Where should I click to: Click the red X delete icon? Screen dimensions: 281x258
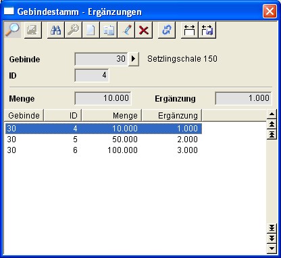pos(144,30)
